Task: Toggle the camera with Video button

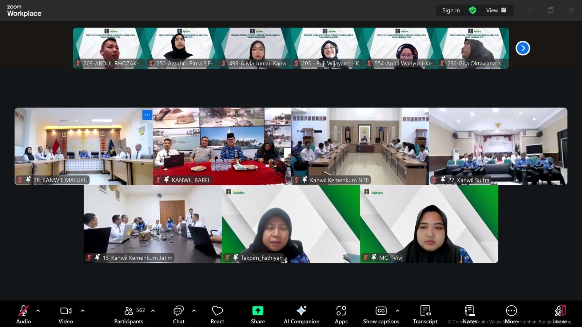Action: (66, 315)
